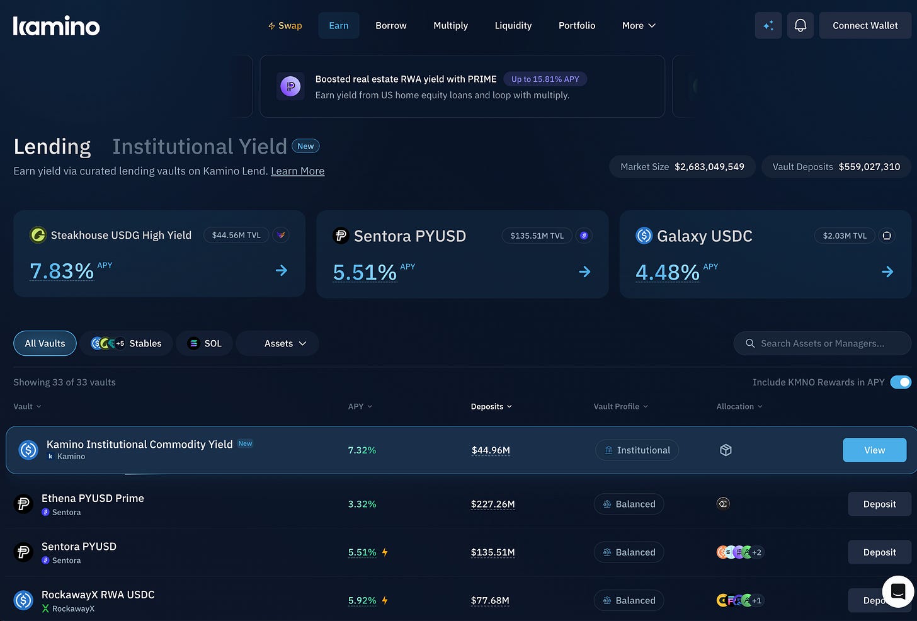Screen dimensions: 917x621
Task: Click the allocation cube icon in Kamino row
Action: (x=726, y=450)
